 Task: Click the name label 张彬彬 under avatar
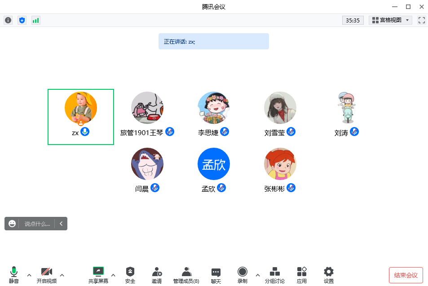coord(274,189)
